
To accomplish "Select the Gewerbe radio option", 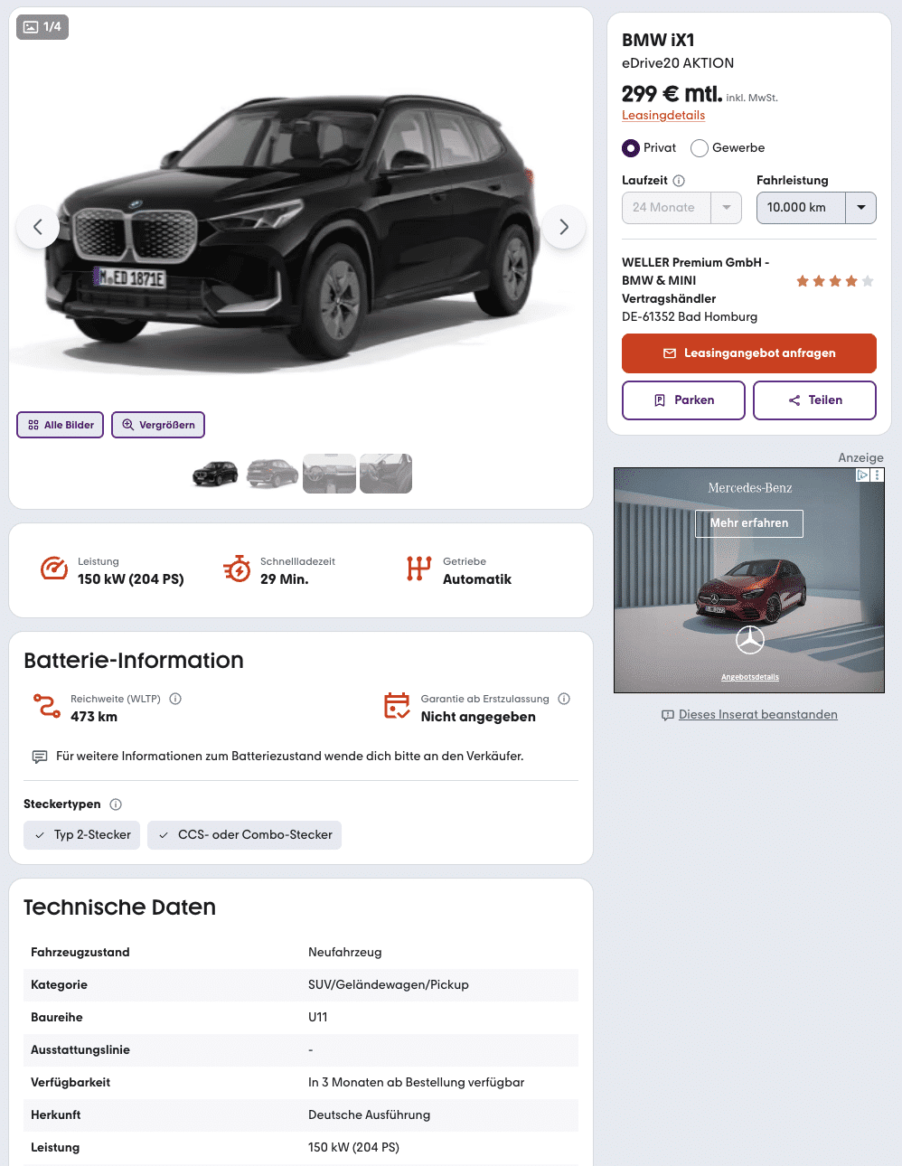I will coord(700,148).
